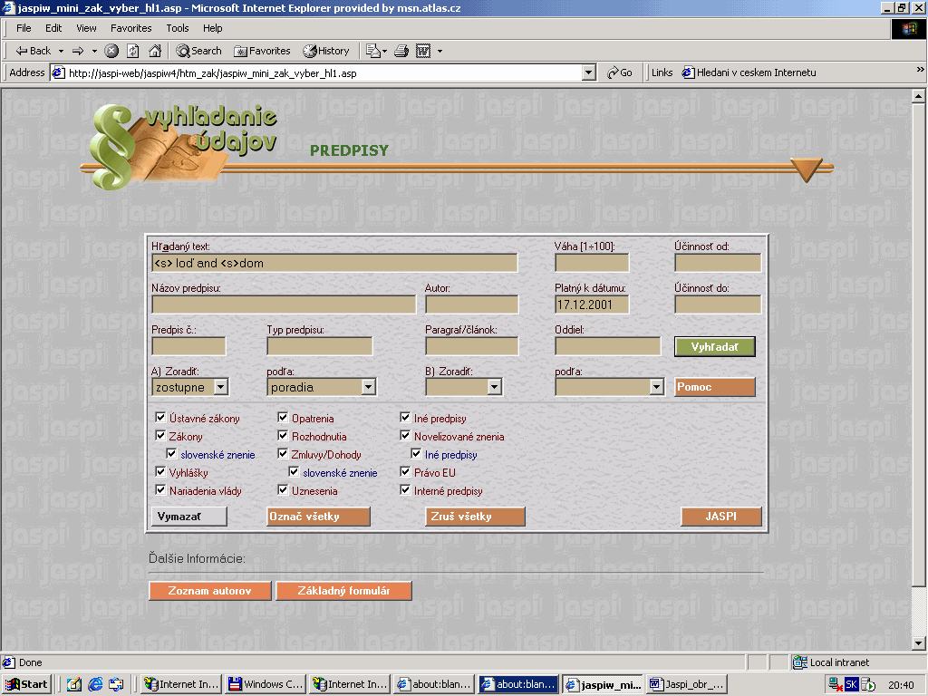
Task: Click the SK language indicator in tray
Action: point(851,685)
